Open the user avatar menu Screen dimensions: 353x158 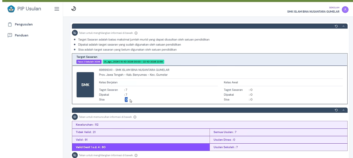tap(345, 10)
